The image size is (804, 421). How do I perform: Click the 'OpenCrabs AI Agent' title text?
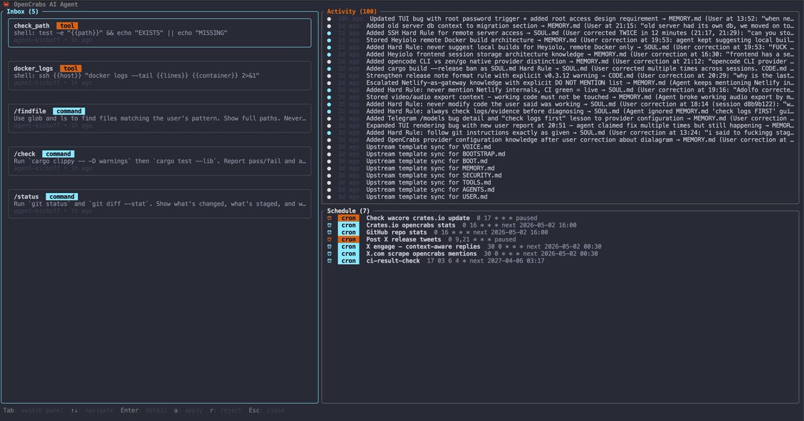tap(46, 4)
